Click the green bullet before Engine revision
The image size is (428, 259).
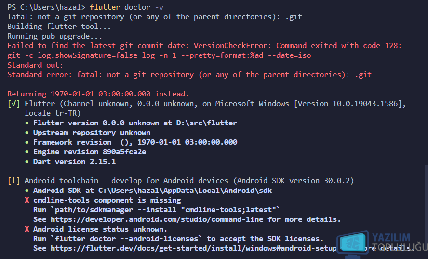click(27, 152)
